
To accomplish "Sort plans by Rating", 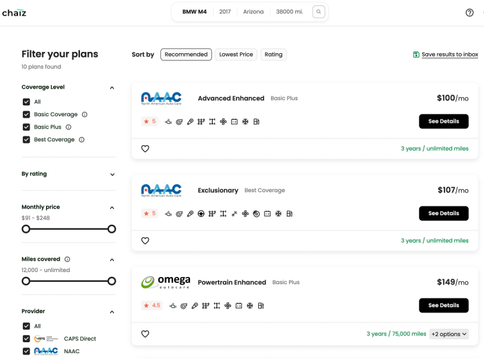I will (x=273, y=54).
